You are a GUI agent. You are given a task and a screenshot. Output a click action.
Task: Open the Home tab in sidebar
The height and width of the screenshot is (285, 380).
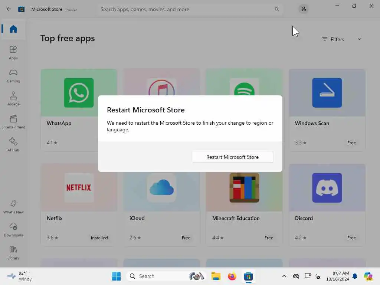(13, 29)
